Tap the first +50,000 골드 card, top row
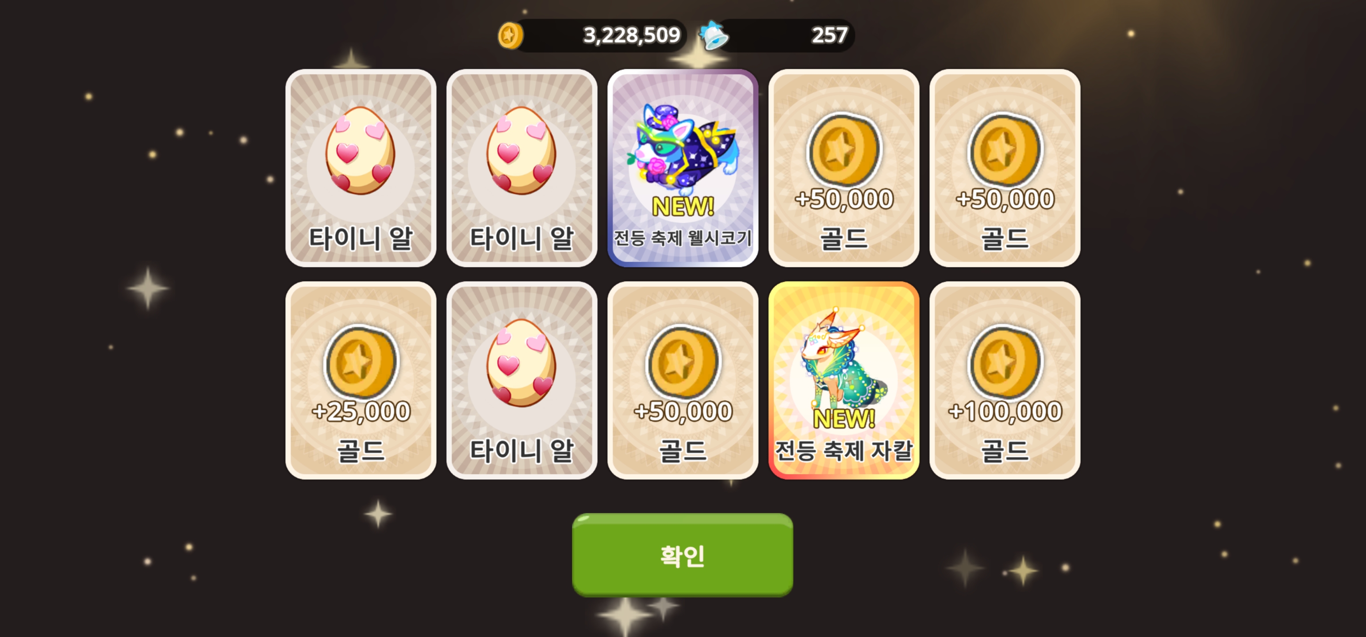This screenshot has height=637, width=1366. tap(844, 168)
